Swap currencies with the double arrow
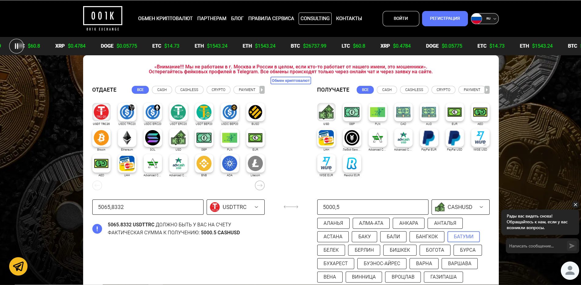This screenshot has width=581, height=285. coord(291,207)
